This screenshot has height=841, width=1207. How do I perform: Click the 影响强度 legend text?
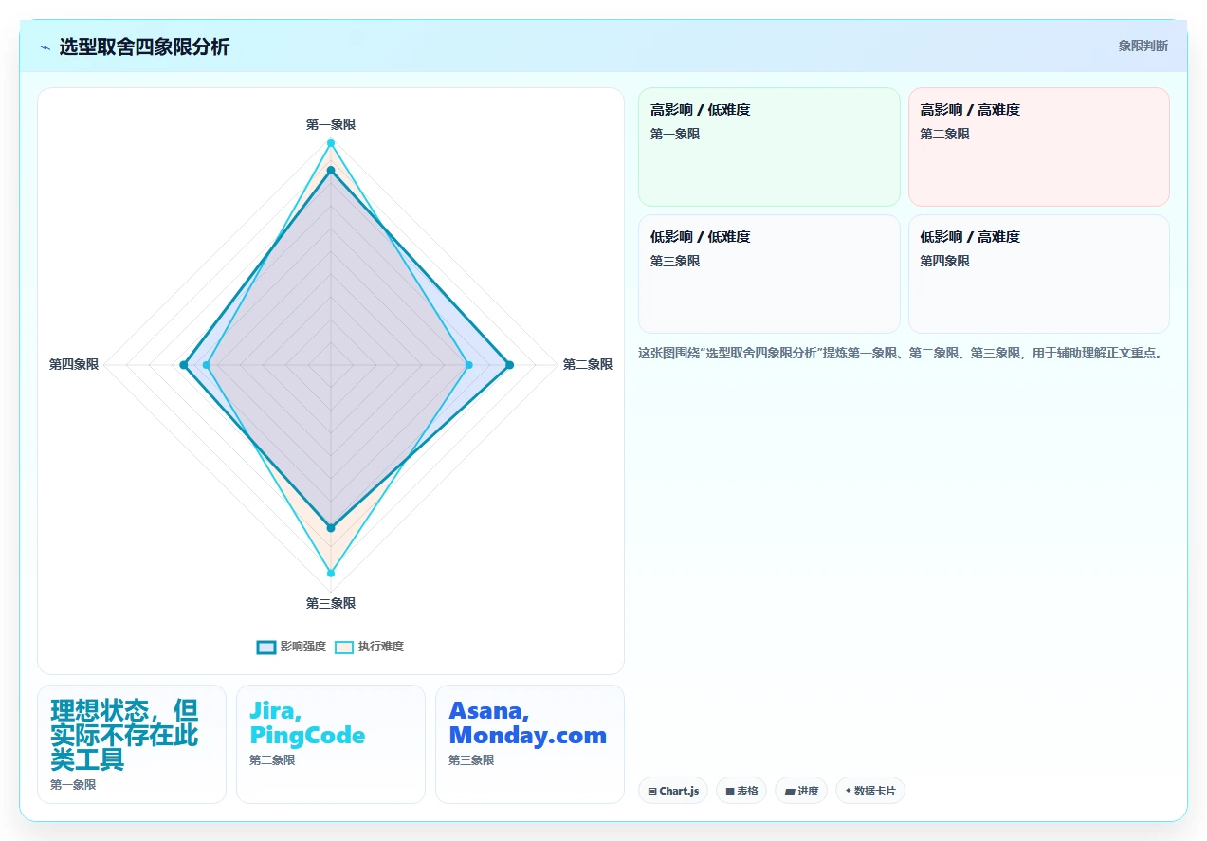tap(303, 647)
